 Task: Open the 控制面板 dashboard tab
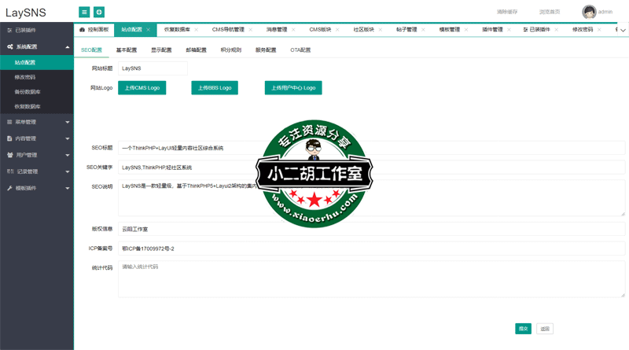94,30
